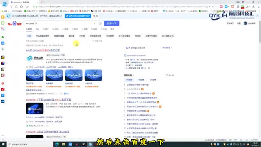Viewport: 261px width, 147px height.
Task: Switch to the AI+ search tab
Action: (37, 29)
